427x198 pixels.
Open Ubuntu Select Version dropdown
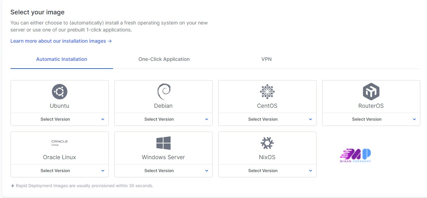(60, 119)
